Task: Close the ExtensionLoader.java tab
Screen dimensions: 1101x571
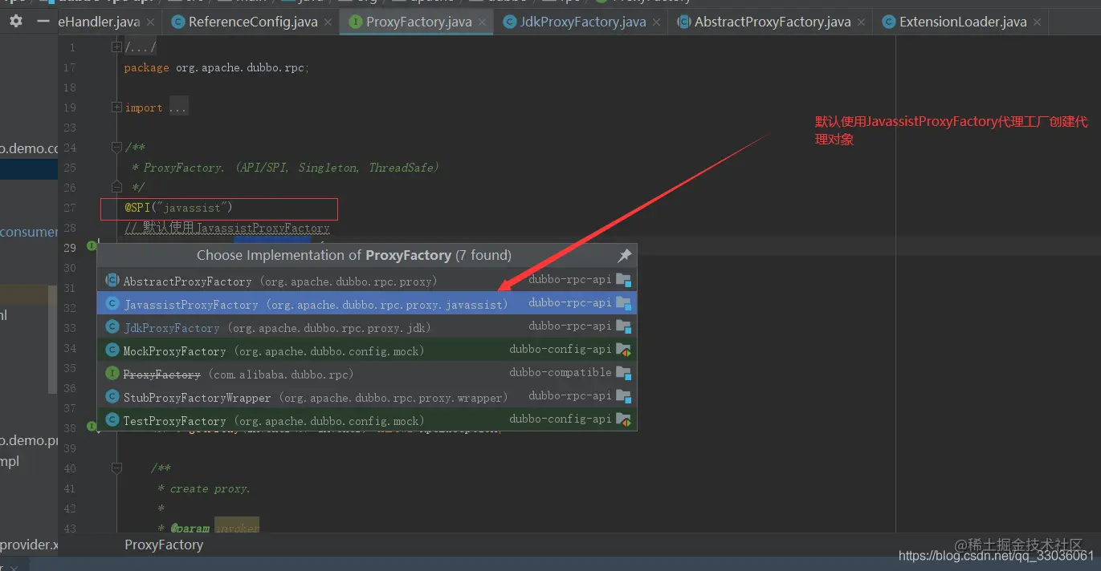Action: 1038,22
